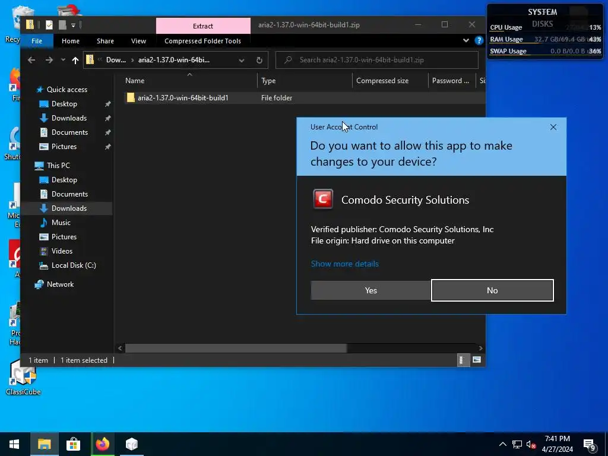The width and height of the screenshot is (608, 456).
Task: Show hidden tray icons chevron
Action: point(502,444)
